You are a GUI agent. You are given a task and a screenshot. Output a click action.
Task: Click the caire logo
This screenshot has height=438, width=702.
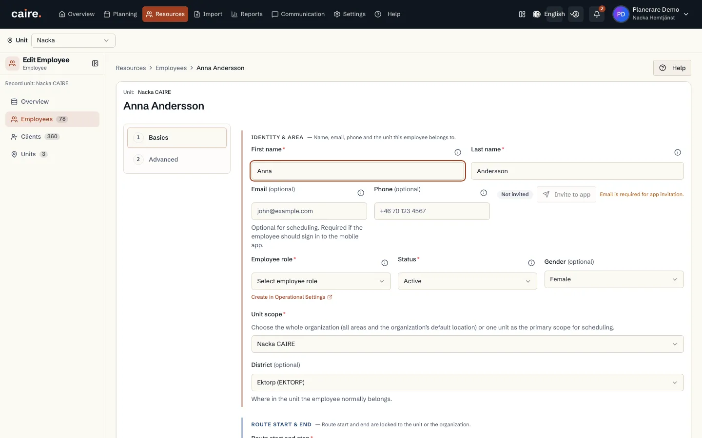click(x=26, y=14)
